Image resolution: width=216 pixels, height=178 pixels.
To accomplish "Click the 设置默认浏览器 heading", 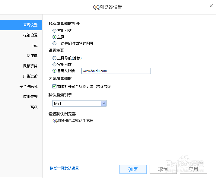I will point(62,114).
